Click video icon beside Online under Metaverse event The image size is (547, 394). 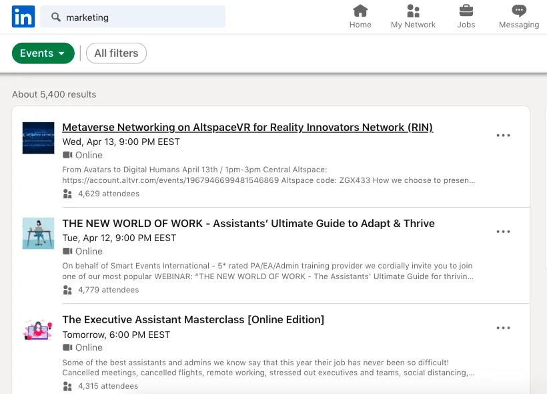67,155
